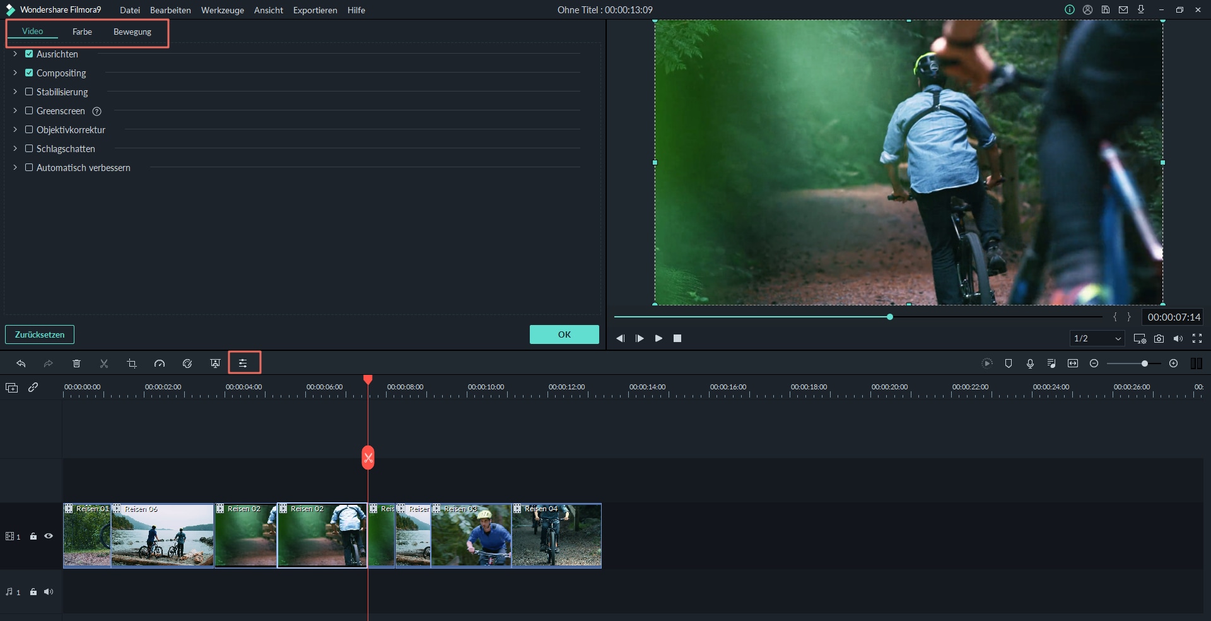Open the 1/2 preview quality dropdown
The width and height of the screenshot is (1211, 621).
(1097, 339)
